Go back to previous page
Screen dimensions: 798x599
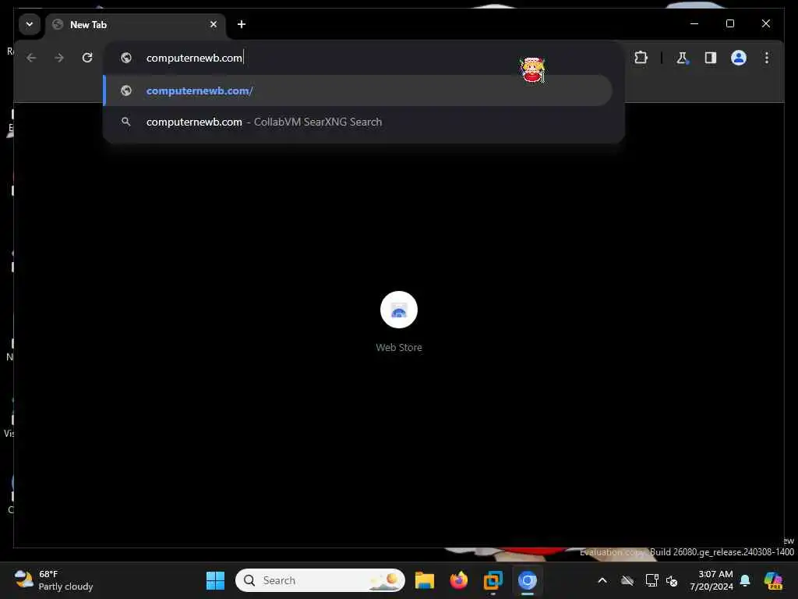coord(31,58)
